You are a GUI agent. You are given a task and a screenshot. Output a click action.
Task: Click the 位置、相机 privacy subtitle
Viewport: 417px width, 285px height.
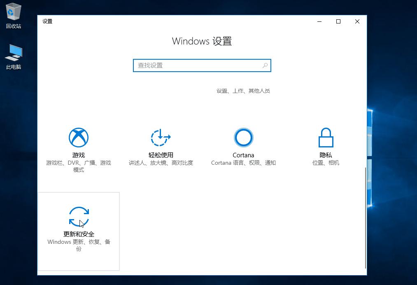pos(326,163)
